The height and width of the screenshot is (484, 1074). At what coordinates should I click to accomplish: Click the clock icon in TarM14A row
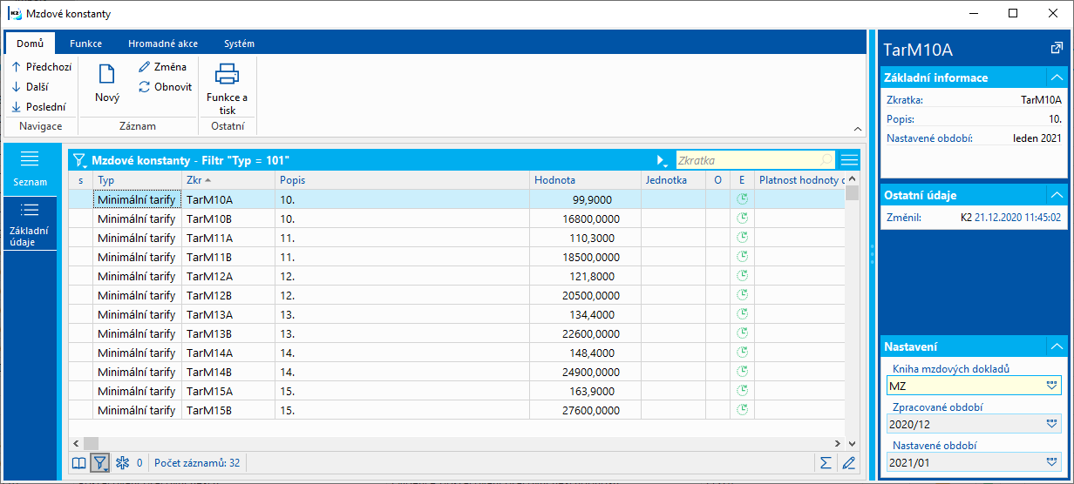pyautogui.click(x=743, y=353)
